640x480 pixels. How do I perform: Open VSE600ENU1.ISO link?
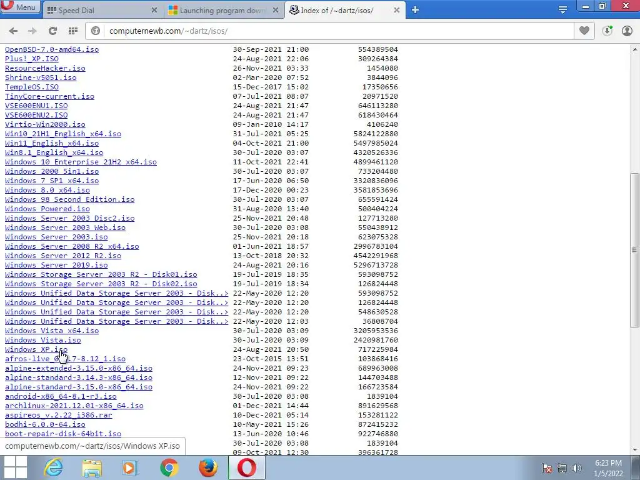pos(36,106)
